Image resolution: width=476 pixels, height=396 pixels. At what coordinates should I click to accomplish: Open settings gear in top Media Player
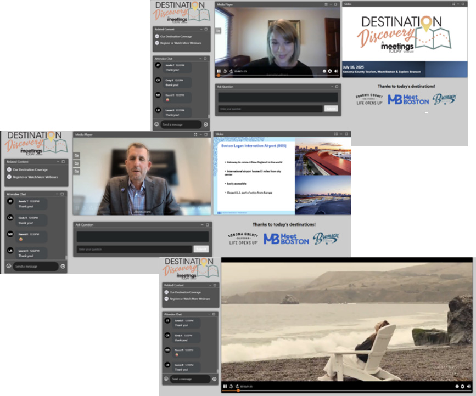[x=330, y=71]
